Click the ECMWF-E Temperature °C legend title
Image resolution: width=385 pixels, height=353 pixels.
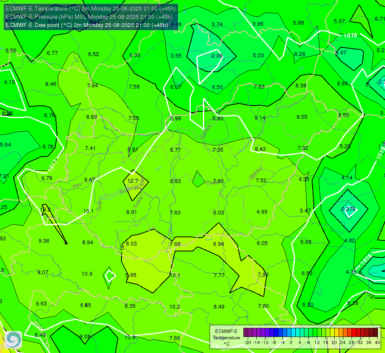click(x=226, y=338)
